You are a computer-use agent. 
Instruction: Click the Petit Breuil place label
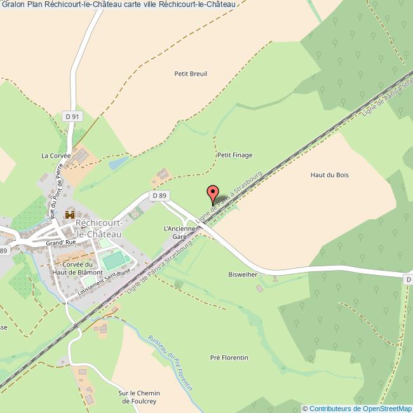191,74
